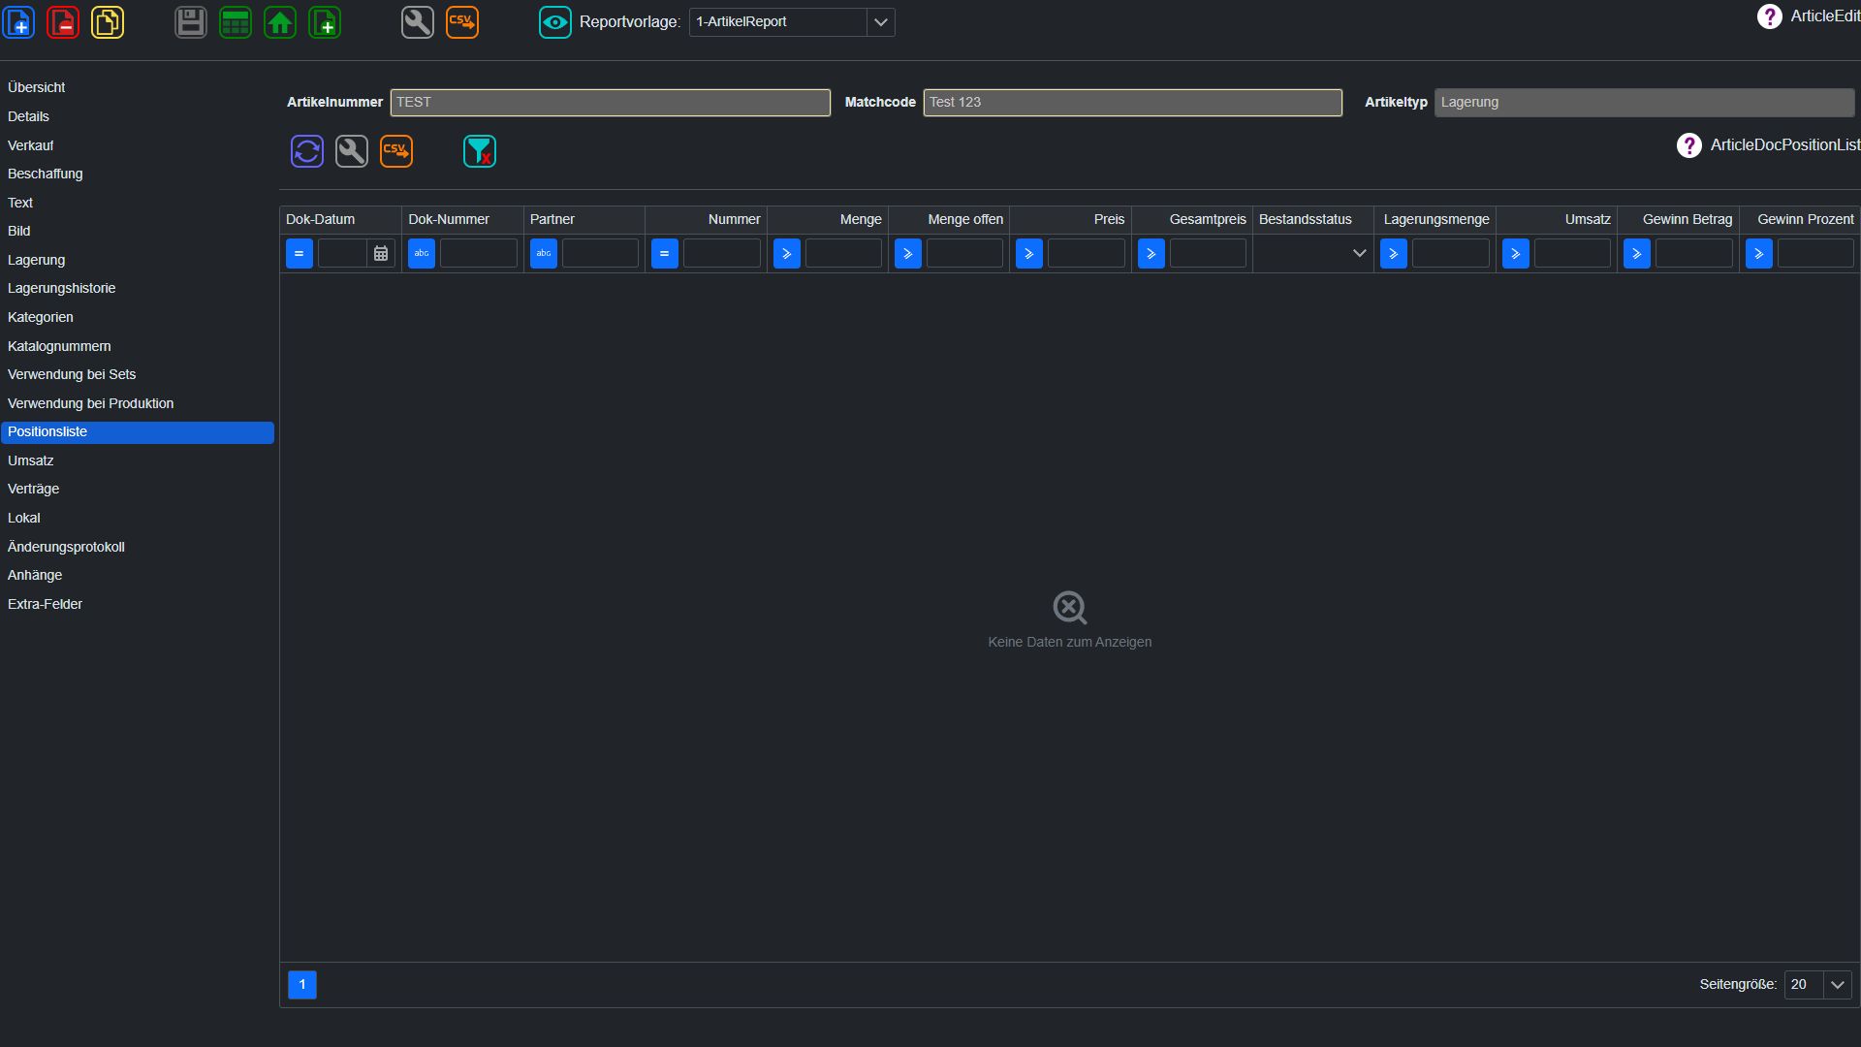The image size is (1861, 1047).
Task: Open ArticleEdit help question icon
Action: pos(1770,16)
